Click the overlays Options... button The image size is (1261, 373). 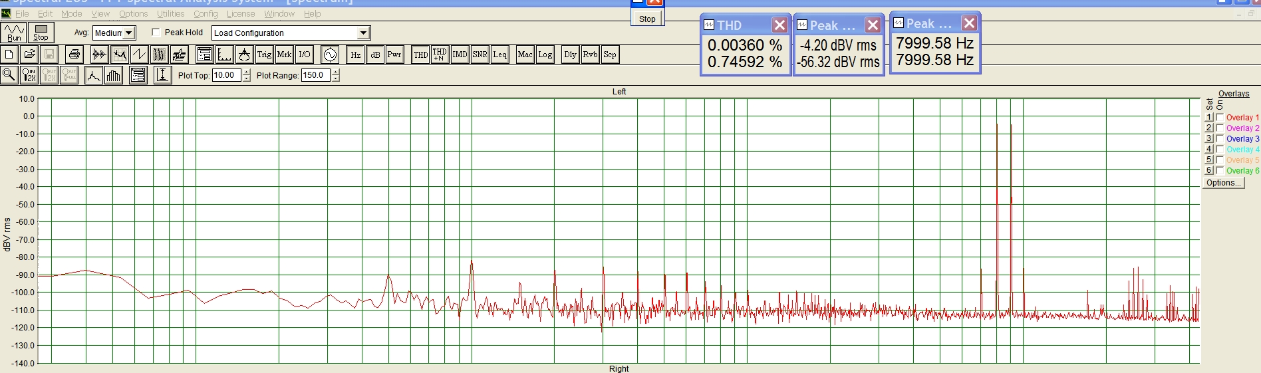click(1223, 183)
